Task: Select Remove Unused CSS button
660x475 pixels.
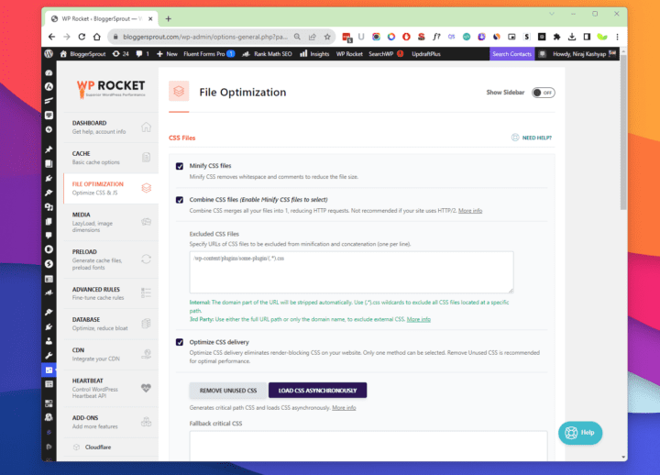Action: coord(228,391)
